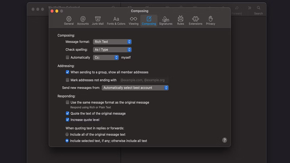
Task: Select Include all of the original message text
Action: coord(67,134)
